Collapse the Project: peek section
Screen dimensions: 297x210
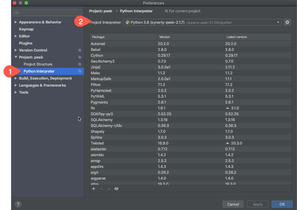pyautogui.click(x=16, y=57)
